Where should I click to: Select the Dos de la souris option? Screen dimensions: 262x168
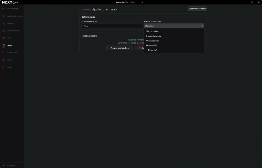[153, 36]
